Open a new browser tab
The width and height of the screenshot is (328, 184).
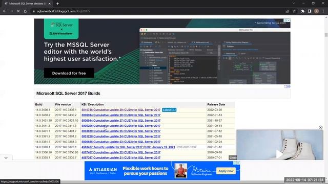pos(57,4)
